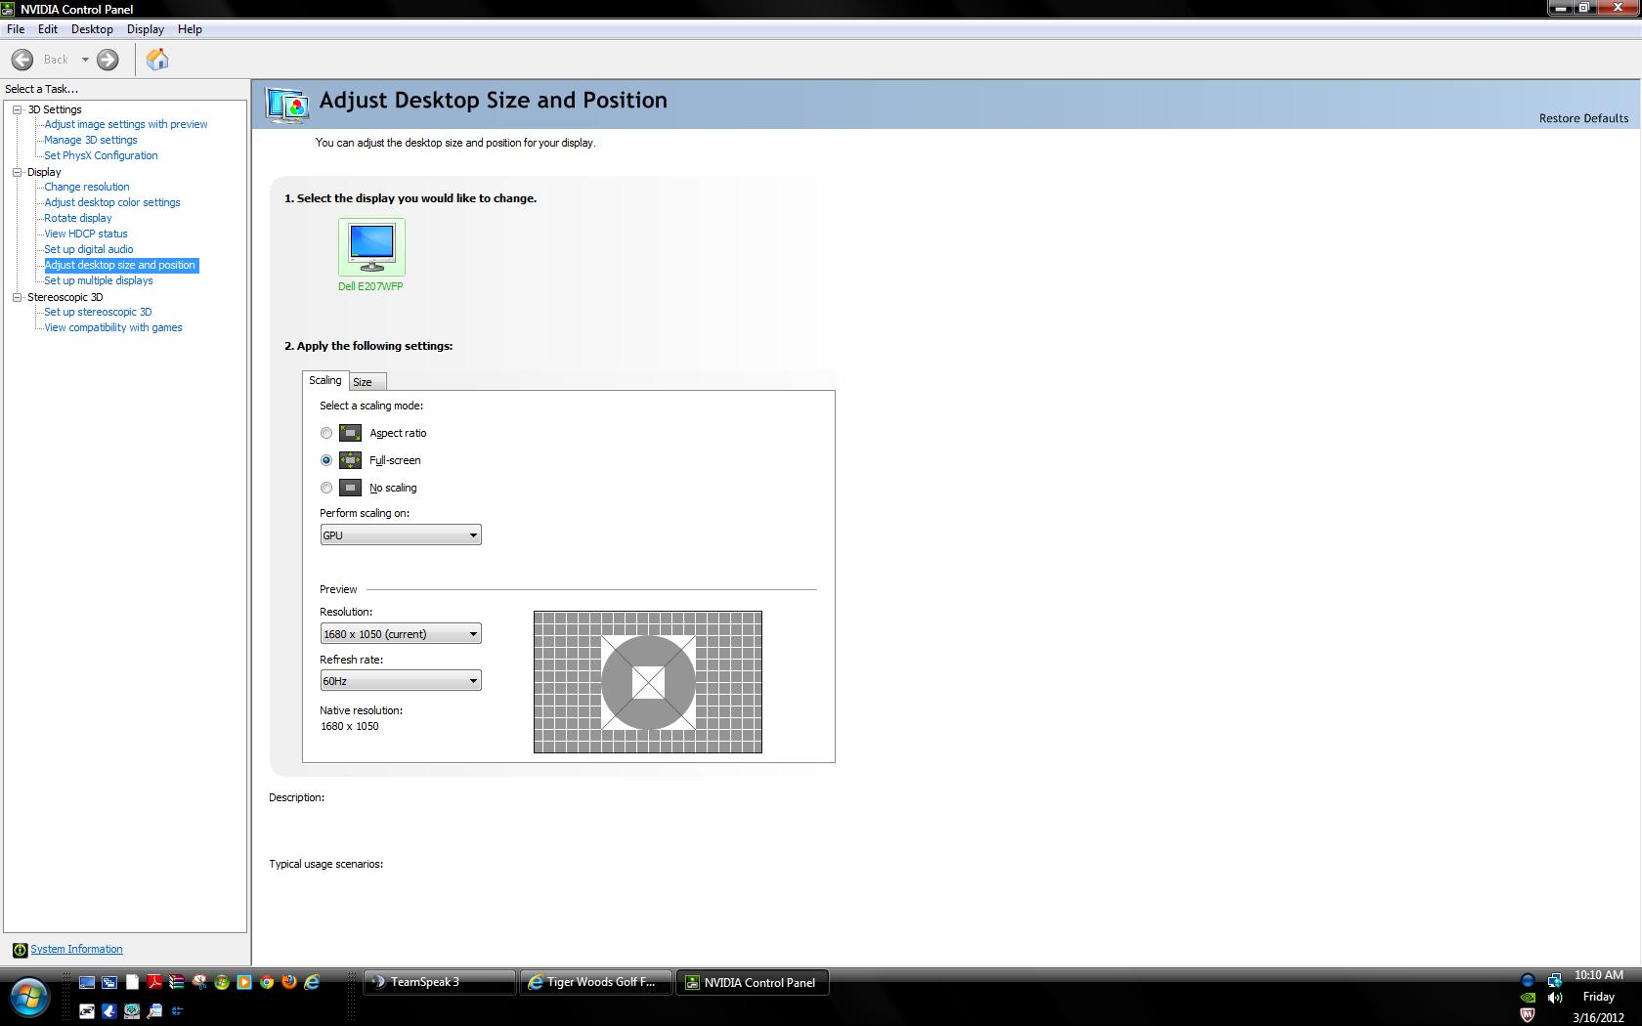
Task: Collapse the Stereoscopic 3D tree node
Action: [x=17, y=297]
